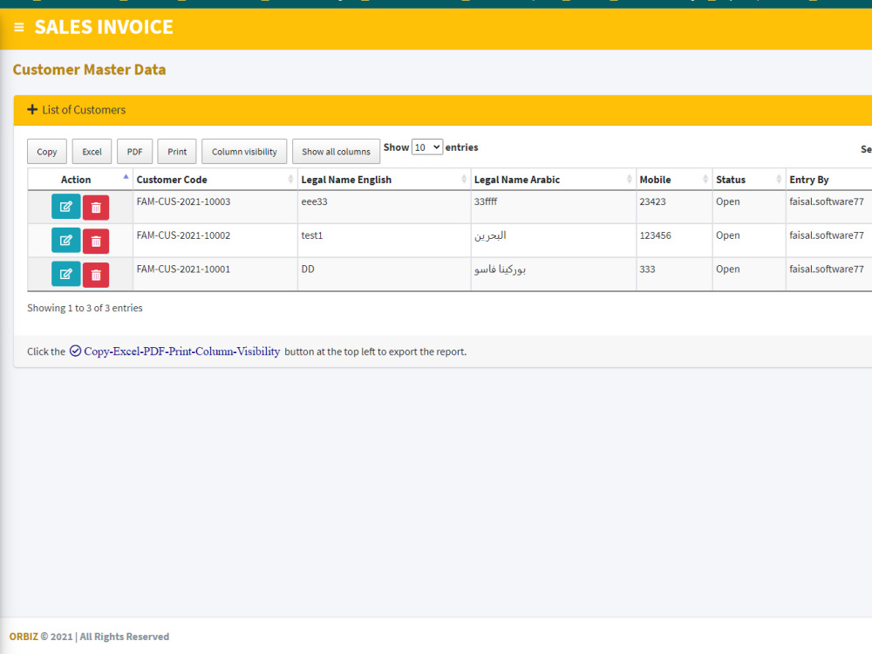Image resolution: width=872 pixels, height=654 pixels.
Task: Click 'Showing 1 to 3 of 3 entries'
Action: [x=85, y=308]
